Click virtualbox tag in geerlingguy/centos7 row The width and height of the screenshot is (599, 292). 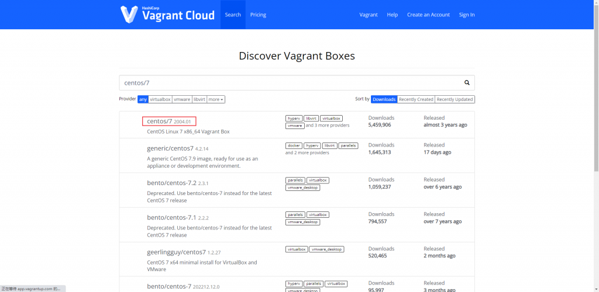coord(297,249)
